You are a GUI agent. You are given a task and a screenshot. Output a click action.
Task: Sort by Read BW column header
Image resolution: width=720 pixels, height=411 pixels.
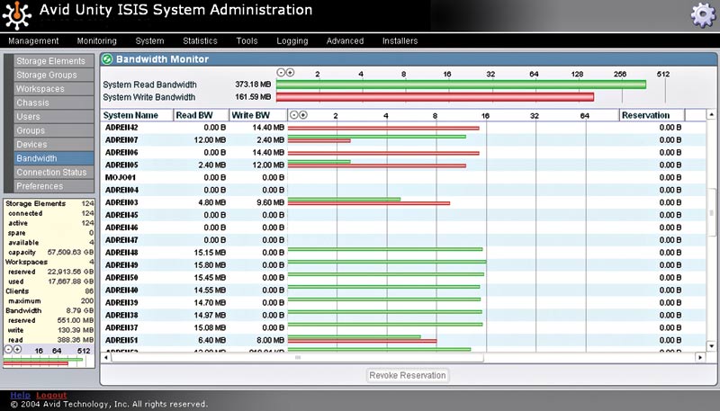201,115
